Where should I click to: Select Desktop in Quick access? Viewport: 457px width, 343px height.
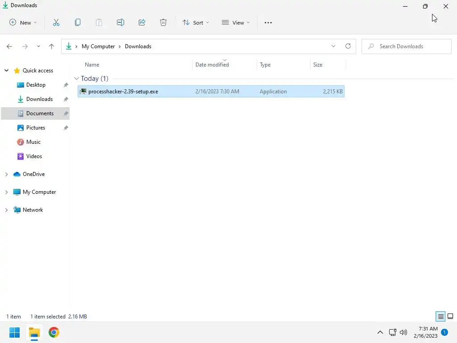[x=36, y=85]
